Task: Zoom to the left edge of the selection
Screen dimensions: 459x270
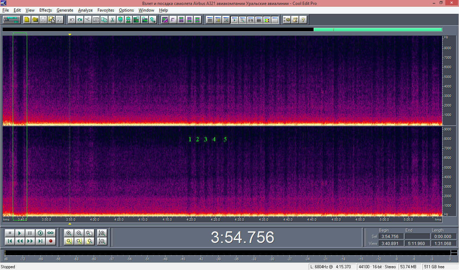Action: 79,241
